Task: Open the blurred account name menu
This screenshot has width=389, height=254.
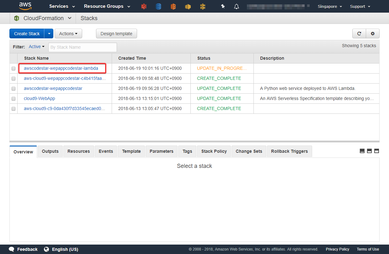Action: tap(278, 6)
